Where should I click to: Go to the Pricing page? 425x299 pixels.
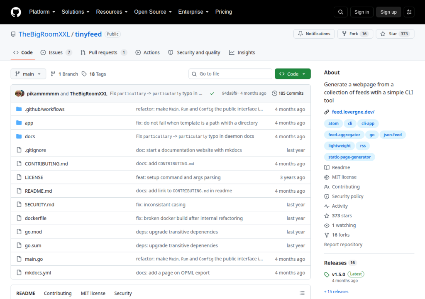point(223,12)
